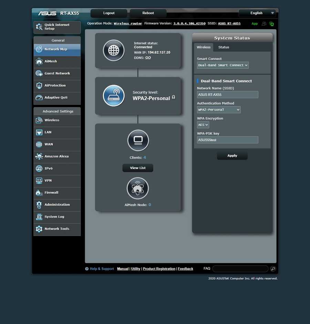Open the English language selector
The height and width of the screenshot is (324, 310).
point(257,13)
